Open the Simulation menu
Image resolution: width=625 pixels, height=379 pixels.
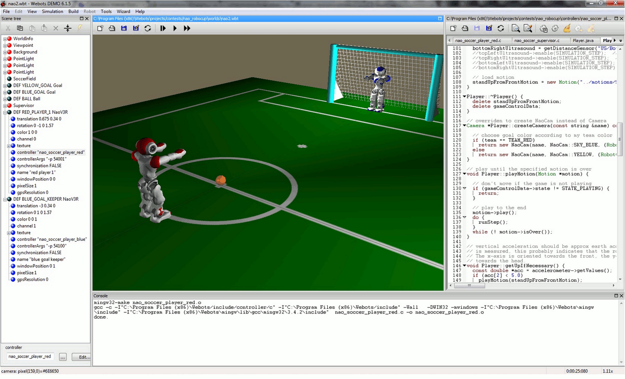click(x=52, y=11)
